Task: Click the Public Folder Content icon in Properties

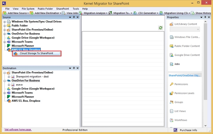Action: click(x=171, y=46)
